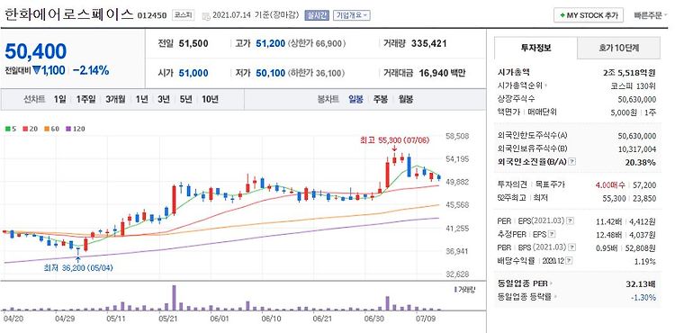The height and width of the screenshot is (333, 675).
Task: Click the 거래량 volume legend marker
Action: (x=455, y=290)
